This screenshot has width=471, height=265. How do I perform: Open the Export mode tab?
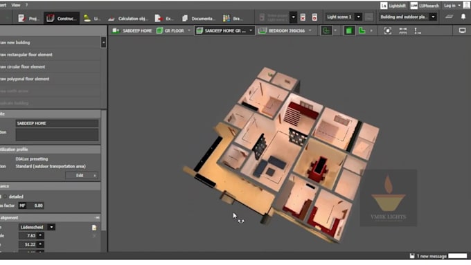click(x=164, y=18)
